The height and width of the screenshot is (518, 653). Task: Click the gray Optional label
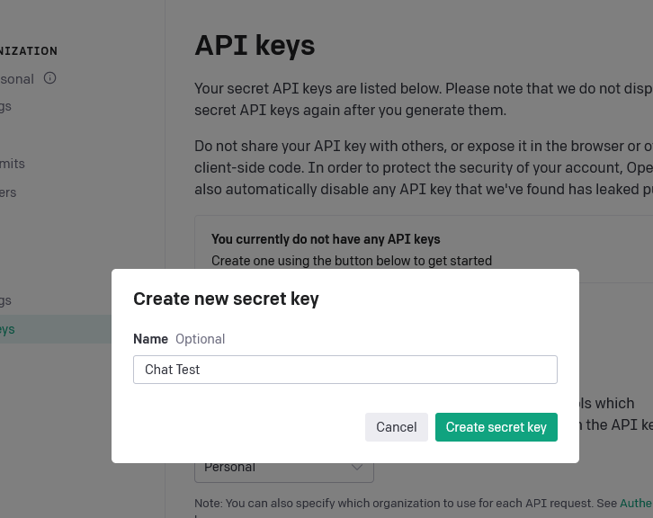click(x=201, y=339)
